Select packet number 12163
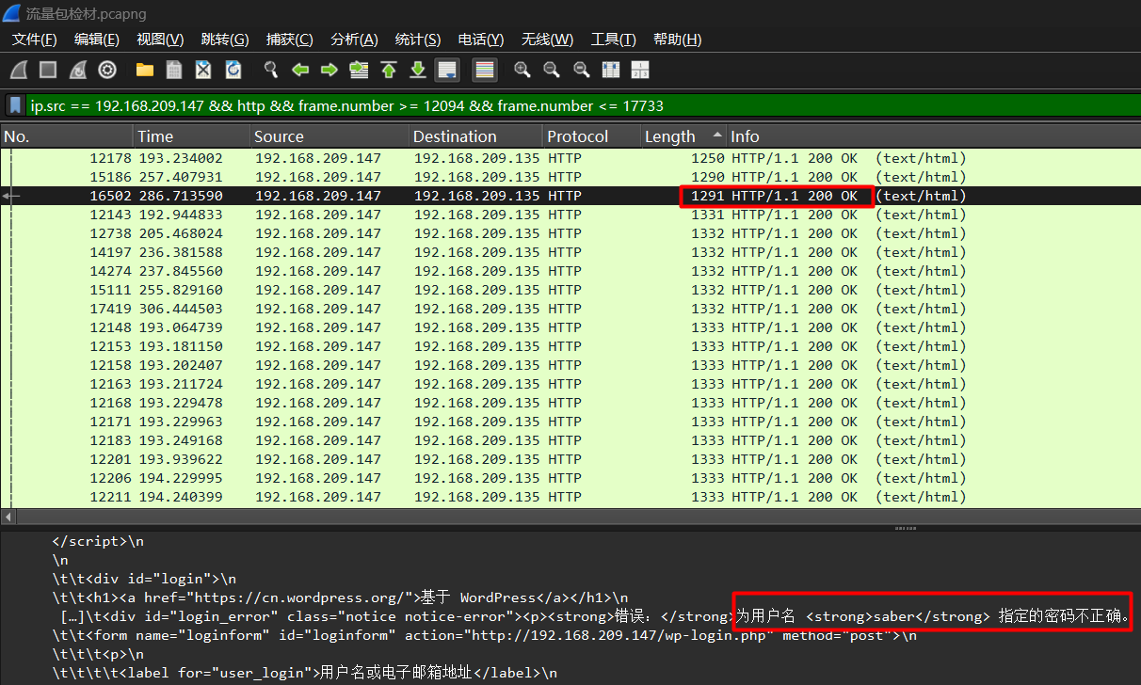Screen dimensions: 1141x685 [570, 384]
